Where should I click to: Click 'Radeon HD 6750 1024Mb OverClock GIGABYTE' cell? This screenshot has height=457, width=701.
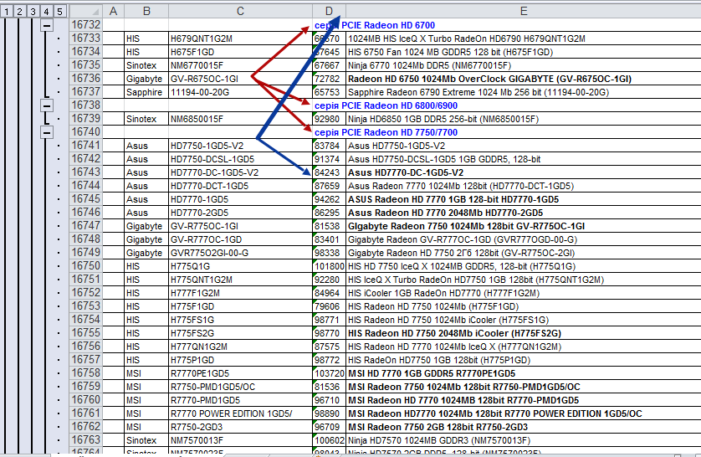point(524,79)
